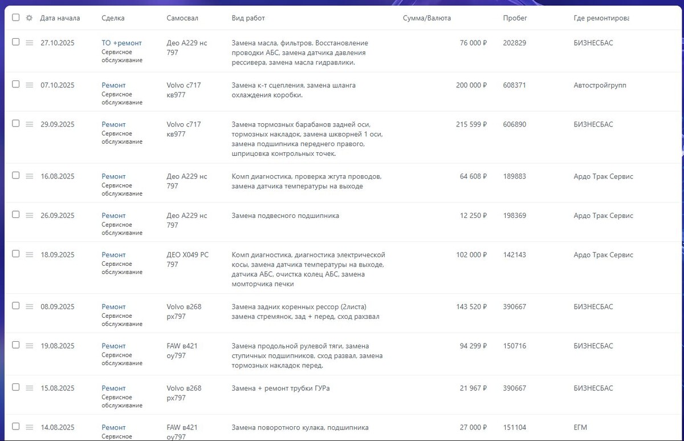The width and height of the screenshot is (684, 441).
Task: Open row actions menu for 18.09.2025
Action: [30, 254]
